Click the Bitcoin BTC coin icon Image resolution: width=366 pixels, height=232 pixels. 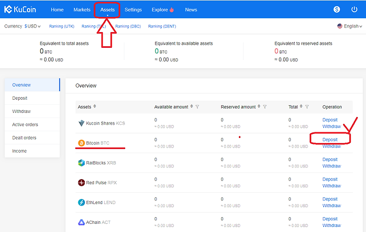(81, 143)
